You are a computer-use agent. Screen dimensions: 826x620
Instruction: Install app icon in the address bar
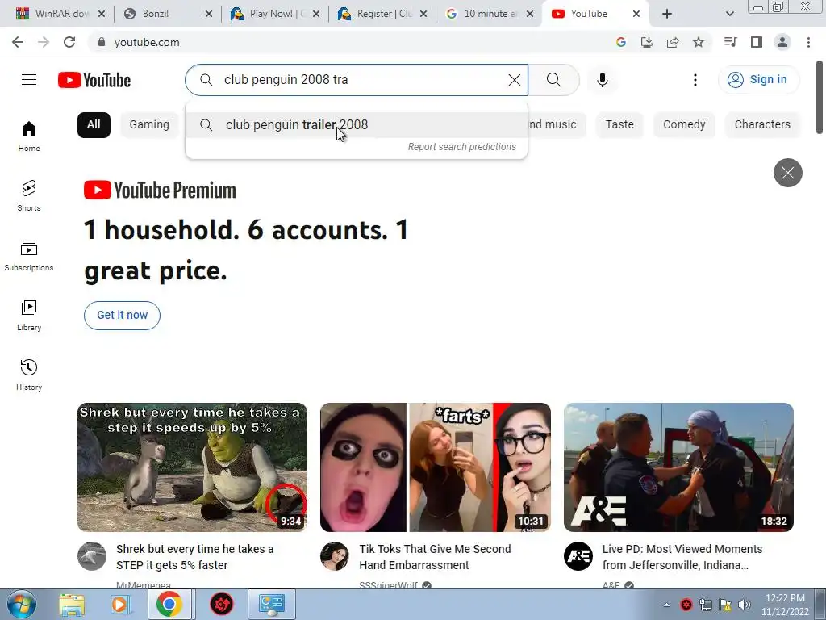click(646, 42)
